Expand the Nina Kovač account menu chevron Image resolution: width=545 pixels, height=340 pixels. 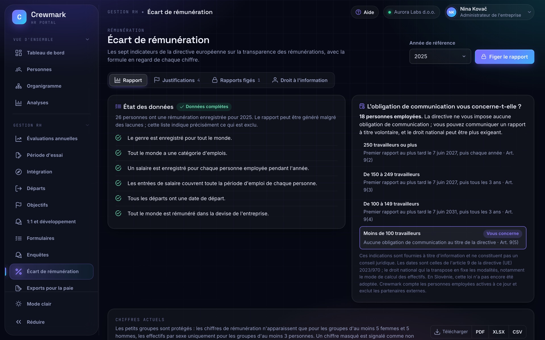coord(529,12)
